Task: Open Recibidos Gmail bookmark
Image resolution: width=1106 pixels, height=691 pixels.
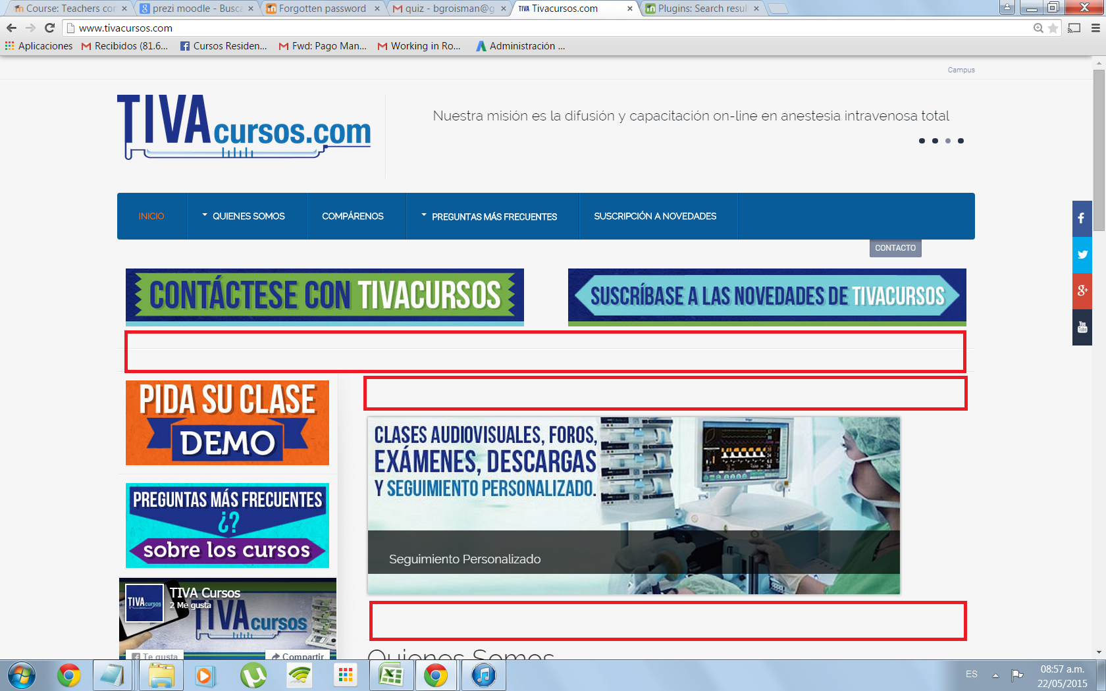Action: coord(124,46)
